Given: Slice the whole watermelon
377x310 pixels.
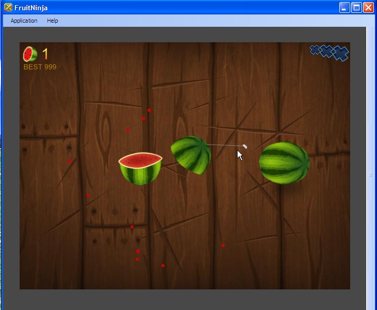Looking at the screenshot, I should click(x=284, y=163).
